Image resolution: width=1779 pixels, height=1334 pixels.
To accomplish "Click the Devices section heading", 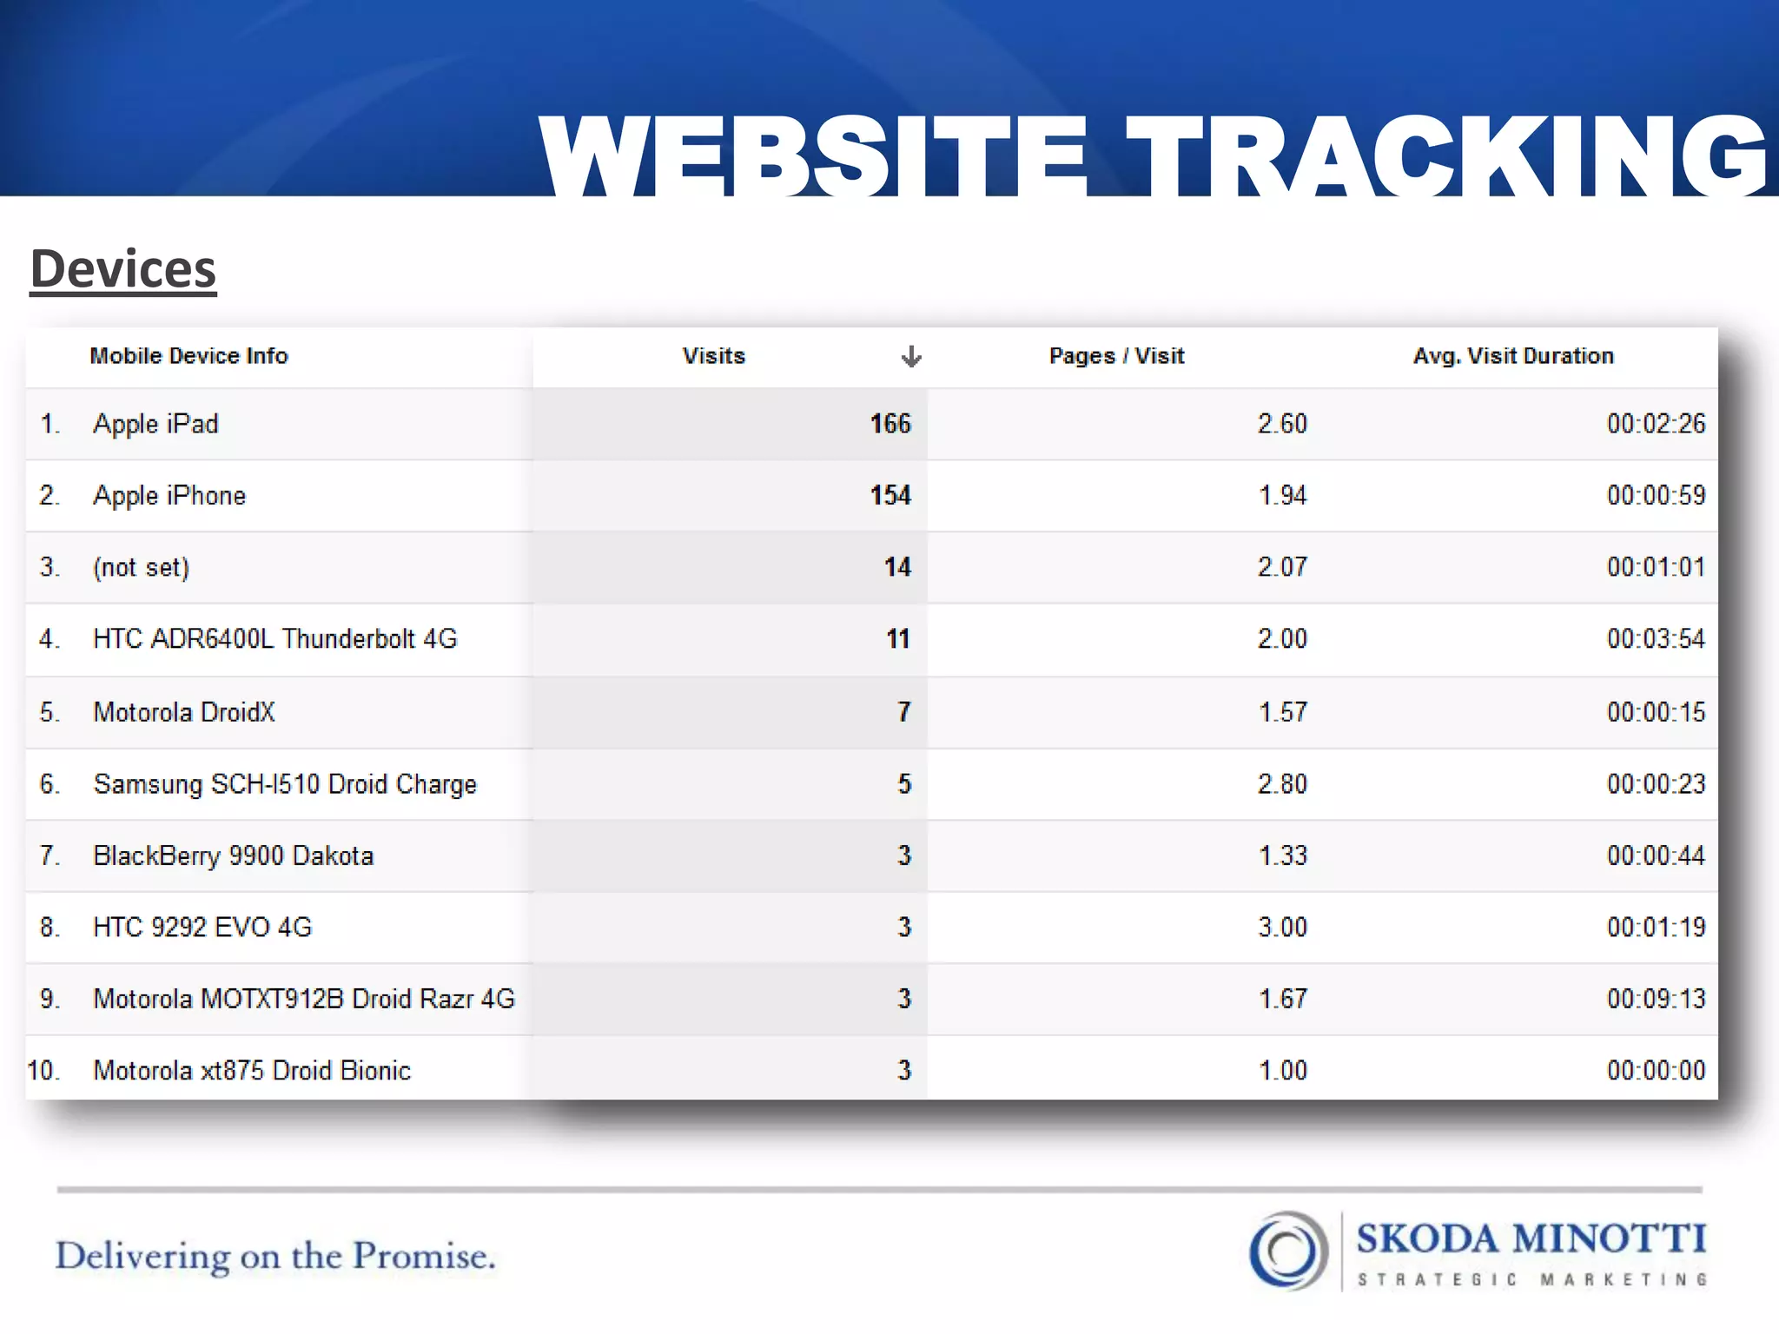I will (x=123, y=269).
